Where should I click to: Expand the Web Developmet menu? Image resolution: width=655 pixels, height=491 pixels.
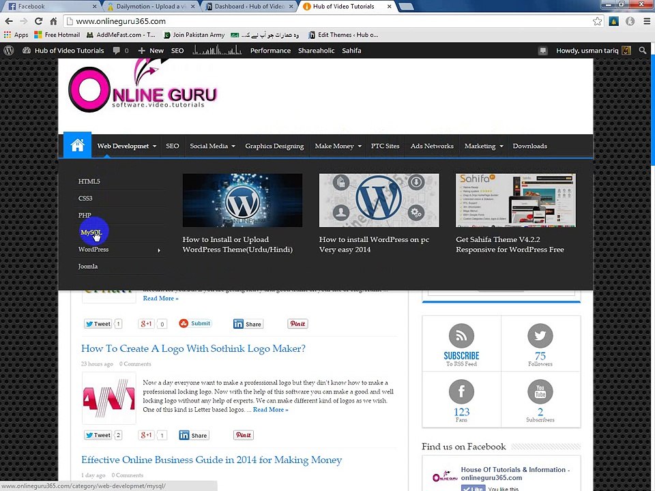coord(127,146)
